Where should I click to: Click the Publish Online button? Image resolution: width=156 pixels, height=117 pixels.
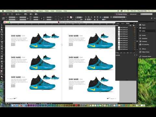coord(121,14)
